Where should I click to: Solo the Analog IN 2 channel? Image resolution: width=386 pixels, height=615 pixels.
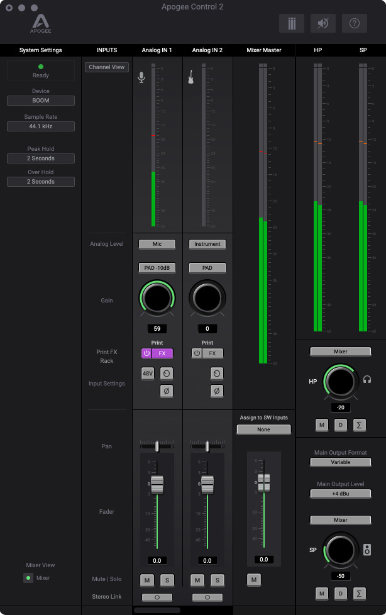[x=217, y=580]
